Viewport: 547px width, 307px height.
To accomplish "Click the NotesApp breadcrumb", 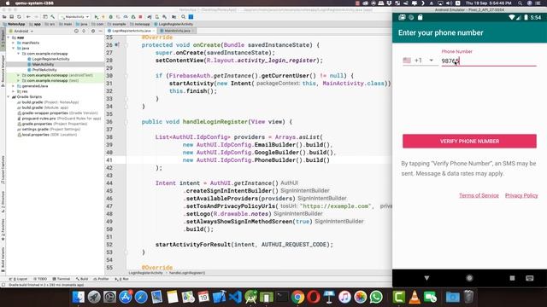I will 14,24.
